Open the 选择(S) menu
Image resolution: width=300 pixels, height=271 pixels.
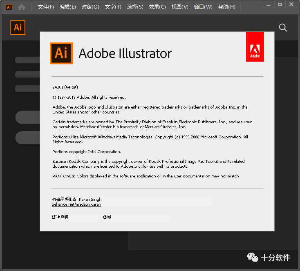coord(135,7)
